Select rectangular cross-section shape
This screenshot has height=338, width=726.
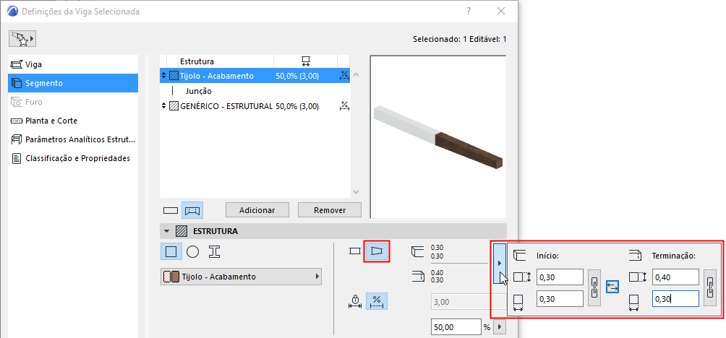171,252
